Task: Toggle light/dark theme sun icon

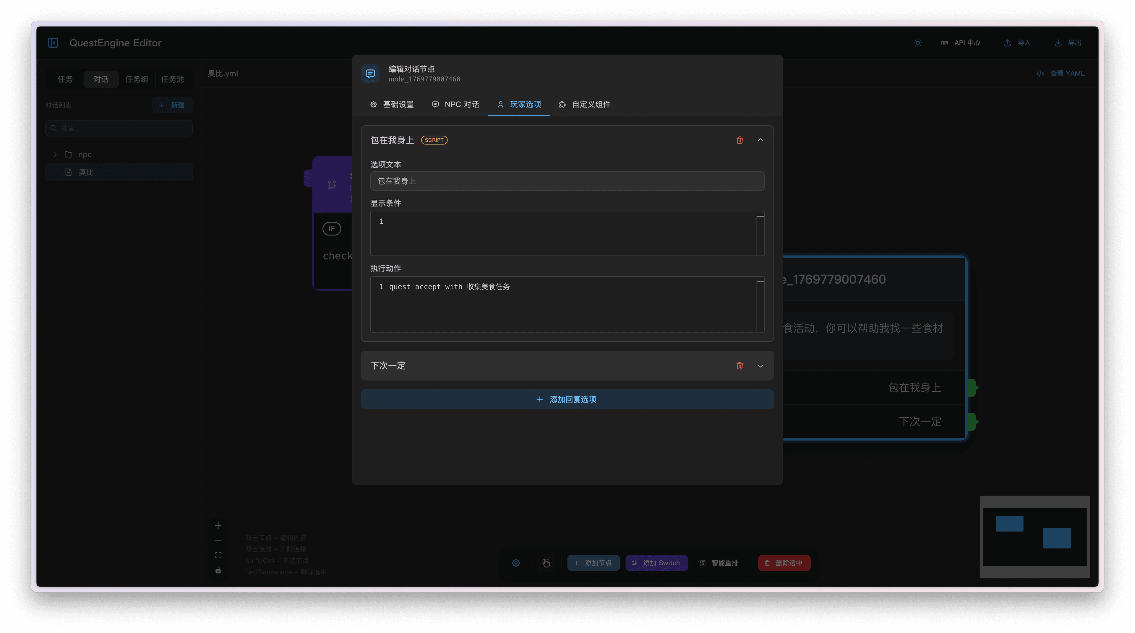Action: pos(918,43)
